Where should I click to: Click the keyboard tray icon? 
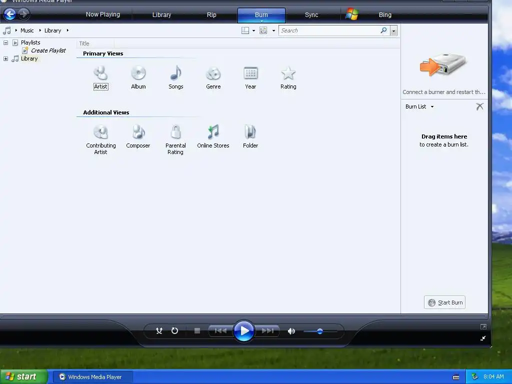point(456,377)
